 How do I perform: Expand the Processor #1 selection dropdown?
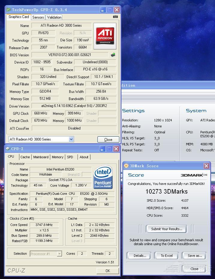click(59, 254)
